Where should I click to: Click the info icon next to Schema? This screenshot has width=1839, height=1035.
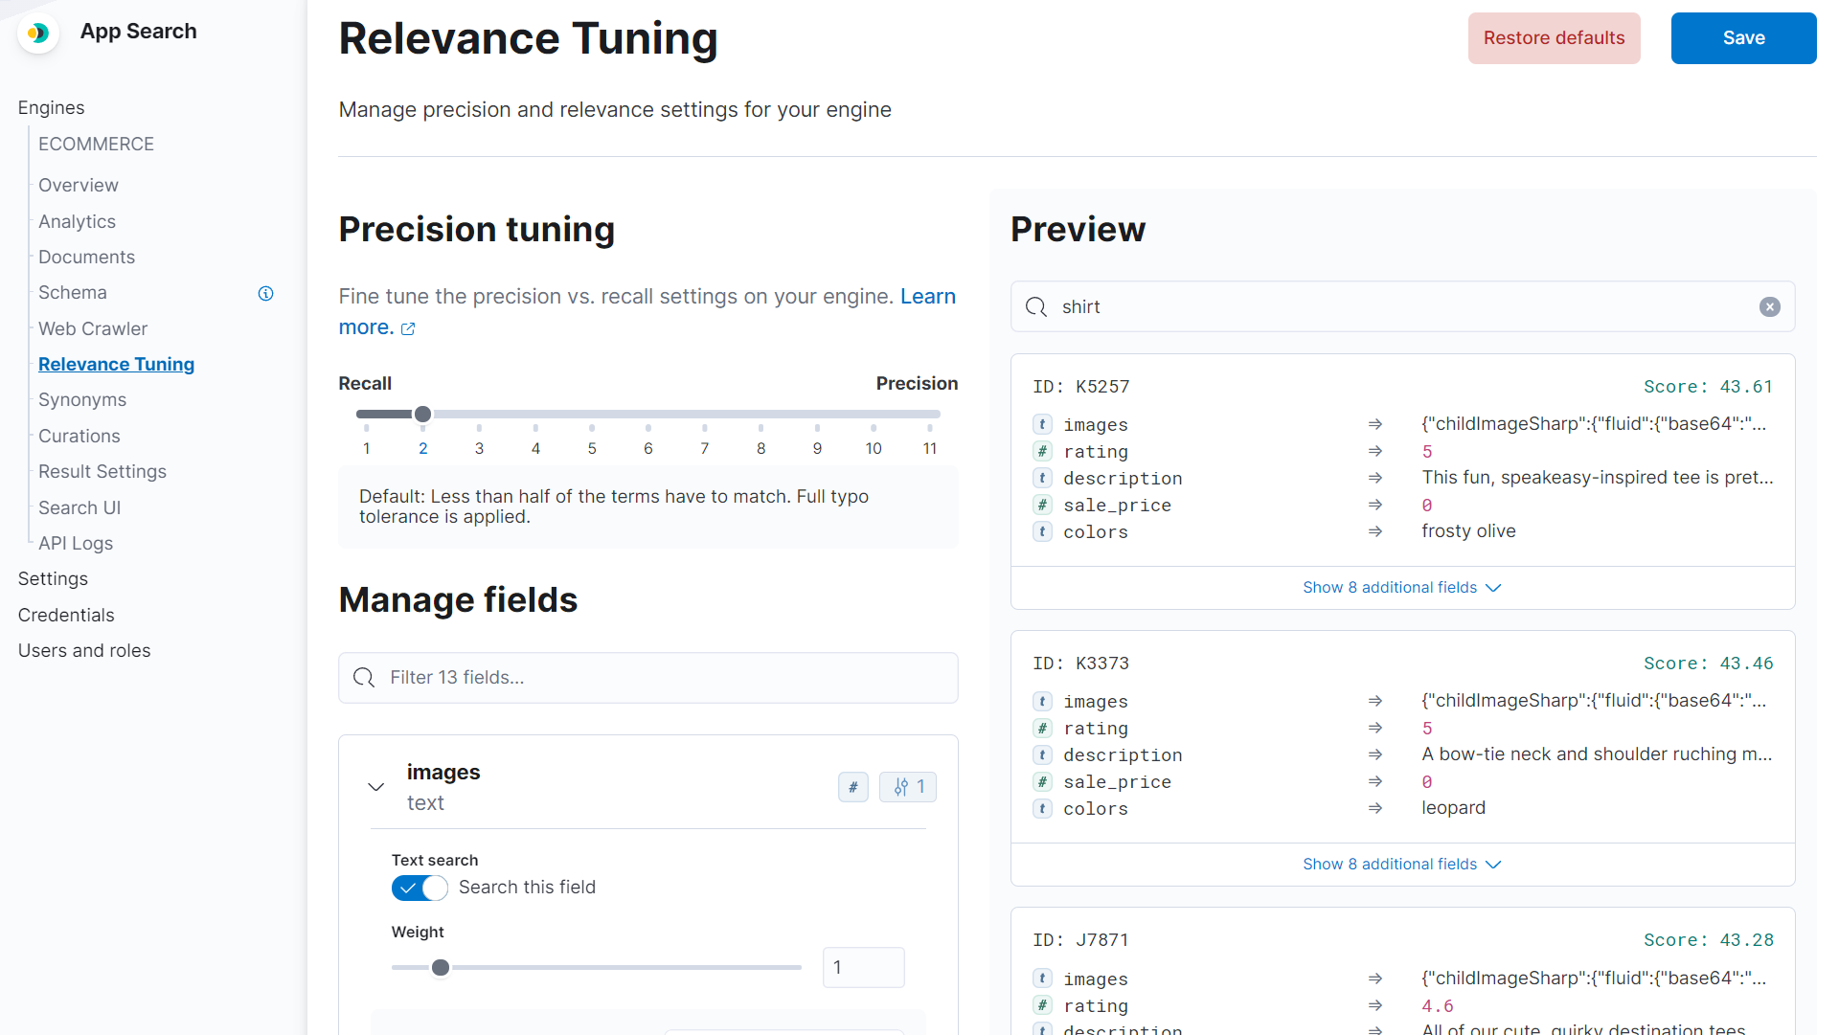pos(265,293)
